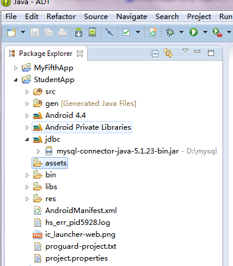
Task: Maximize the Package Explorer view
Action: (x=211, y=53)
